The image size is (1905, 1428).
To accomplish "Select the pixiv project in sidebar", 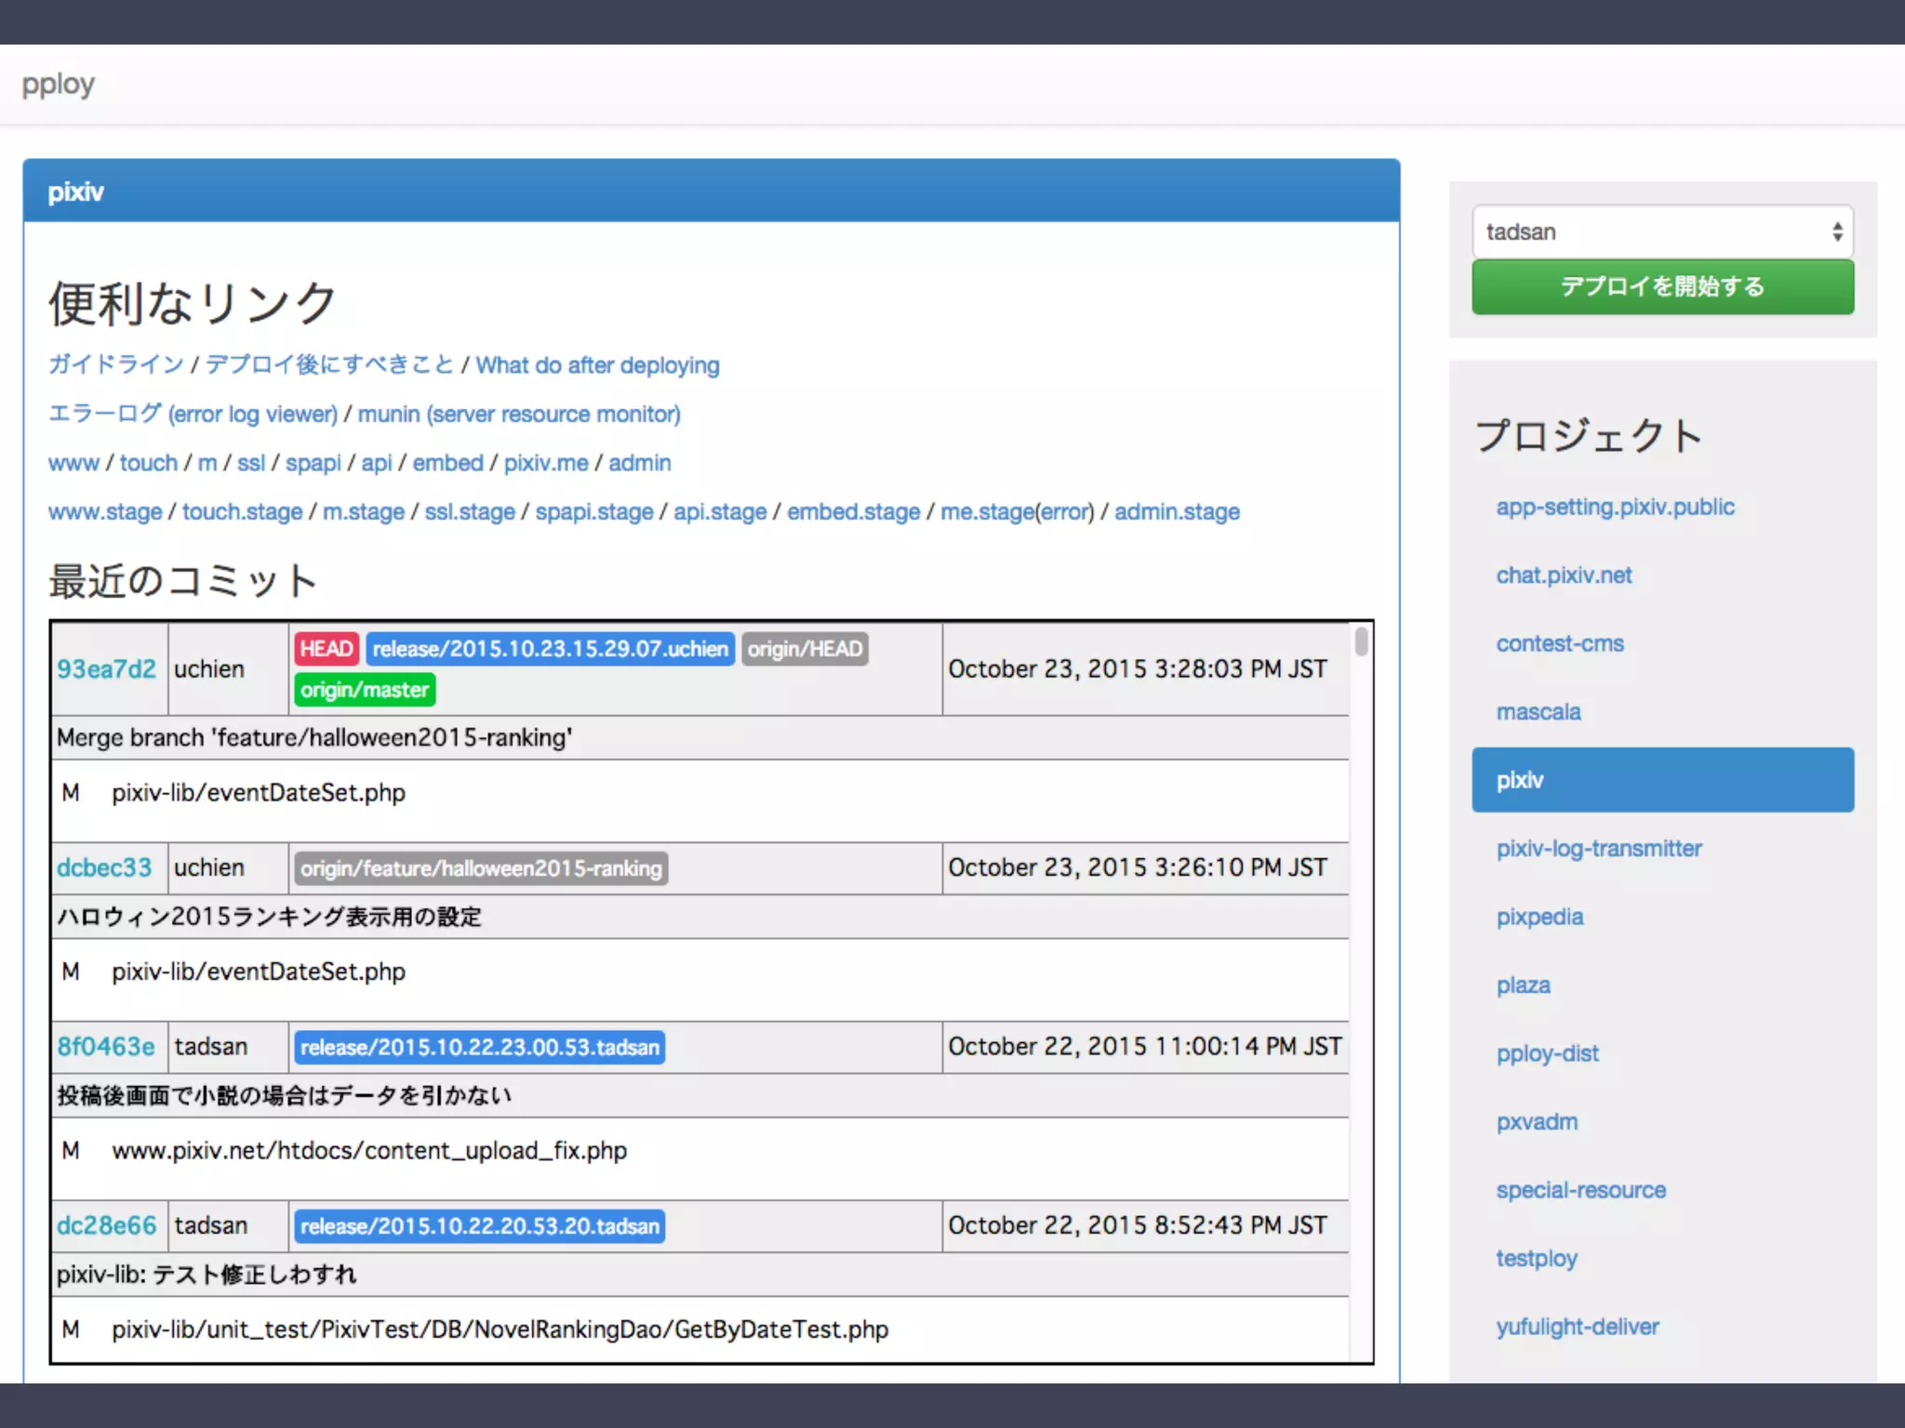I will [x=1661, y=780].
